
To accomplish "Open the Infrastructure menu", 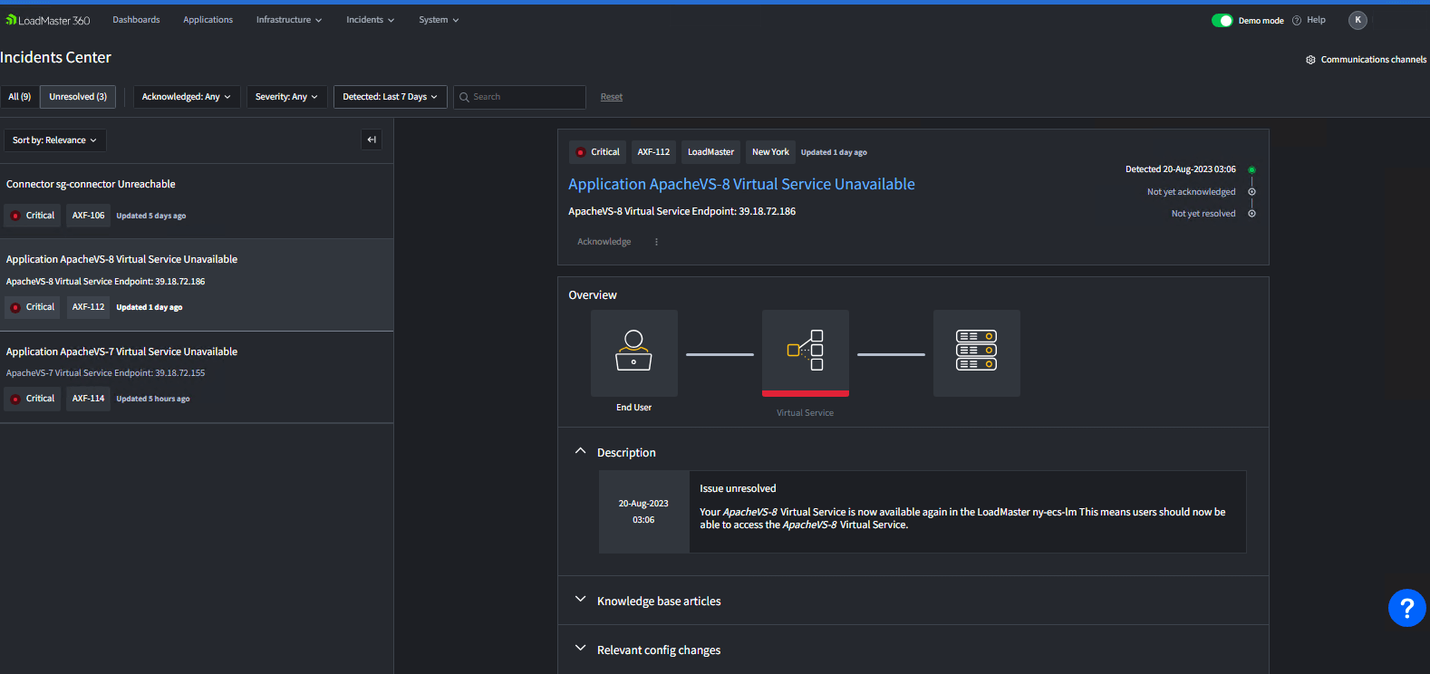I will pyautogui.click(x=288, y=20).
